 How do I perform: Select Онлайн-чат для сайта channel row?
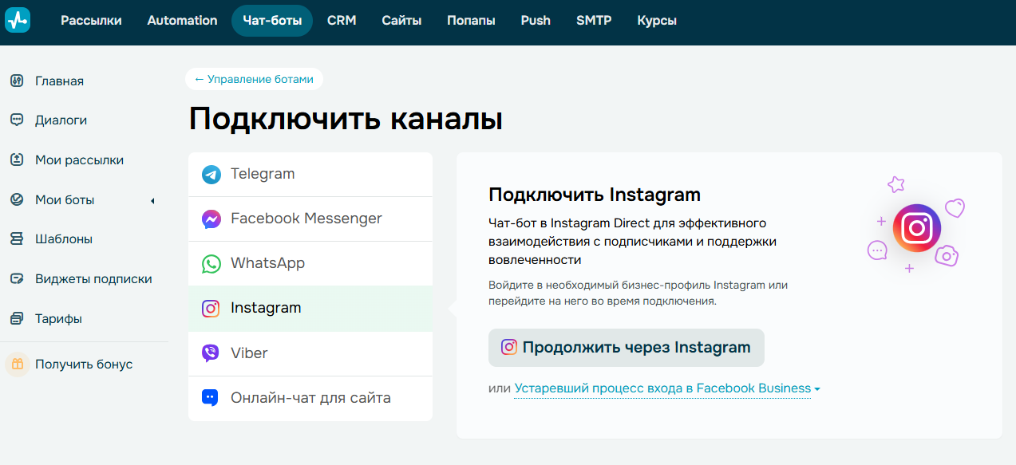(310, 398)
